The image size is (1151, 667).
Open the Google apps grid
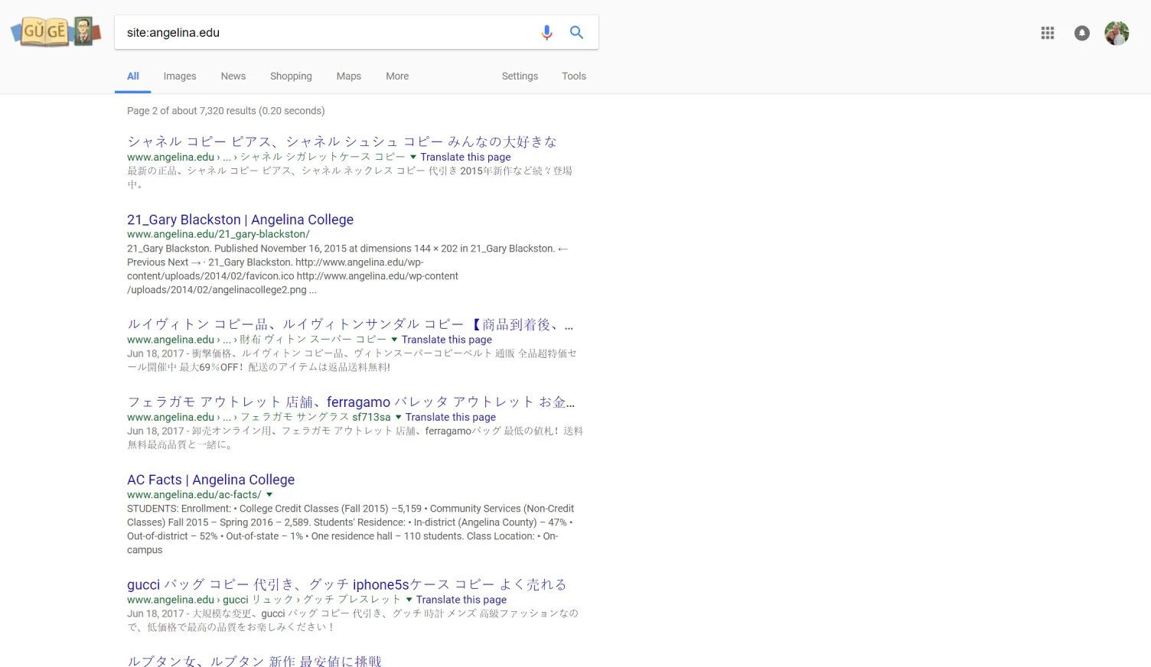click(1048, 33)
